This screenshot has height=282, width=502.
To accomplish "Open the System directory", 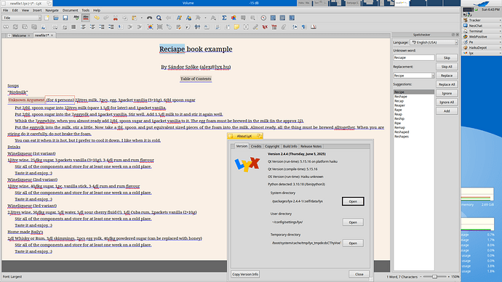I will [x=353, y=201].
